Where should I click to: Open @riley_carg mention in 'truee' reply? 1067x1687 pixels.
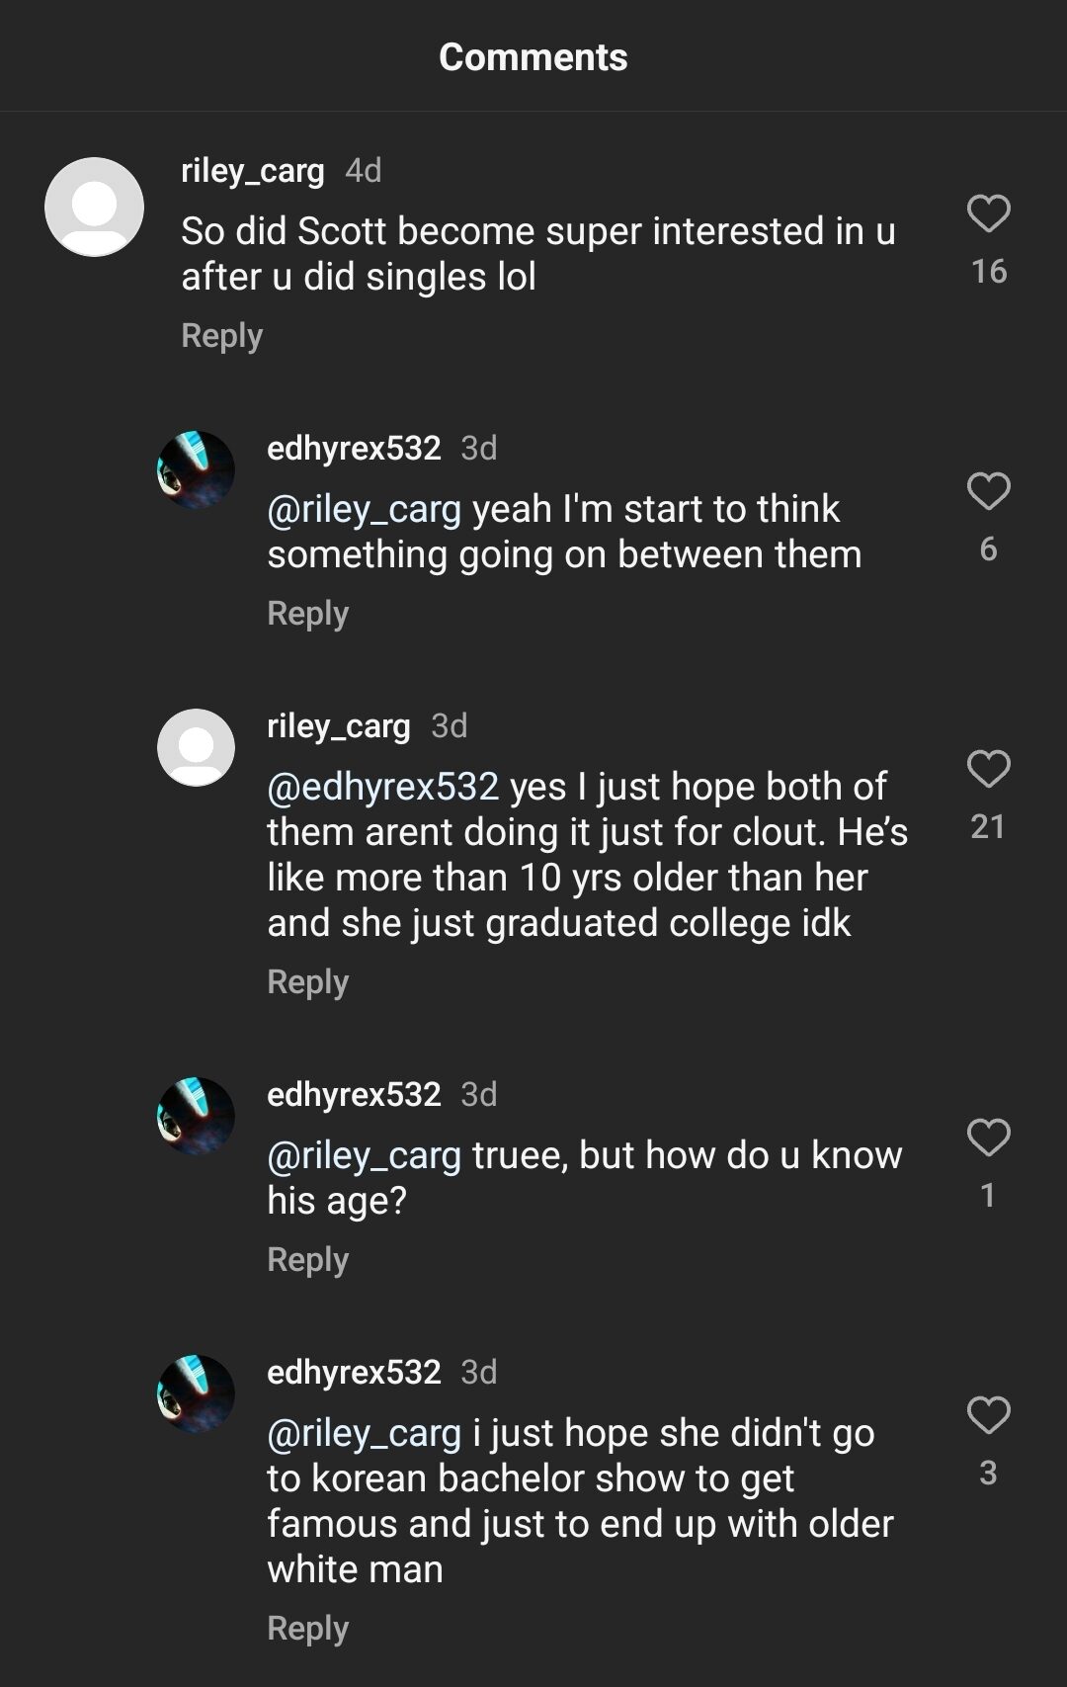364,1155
